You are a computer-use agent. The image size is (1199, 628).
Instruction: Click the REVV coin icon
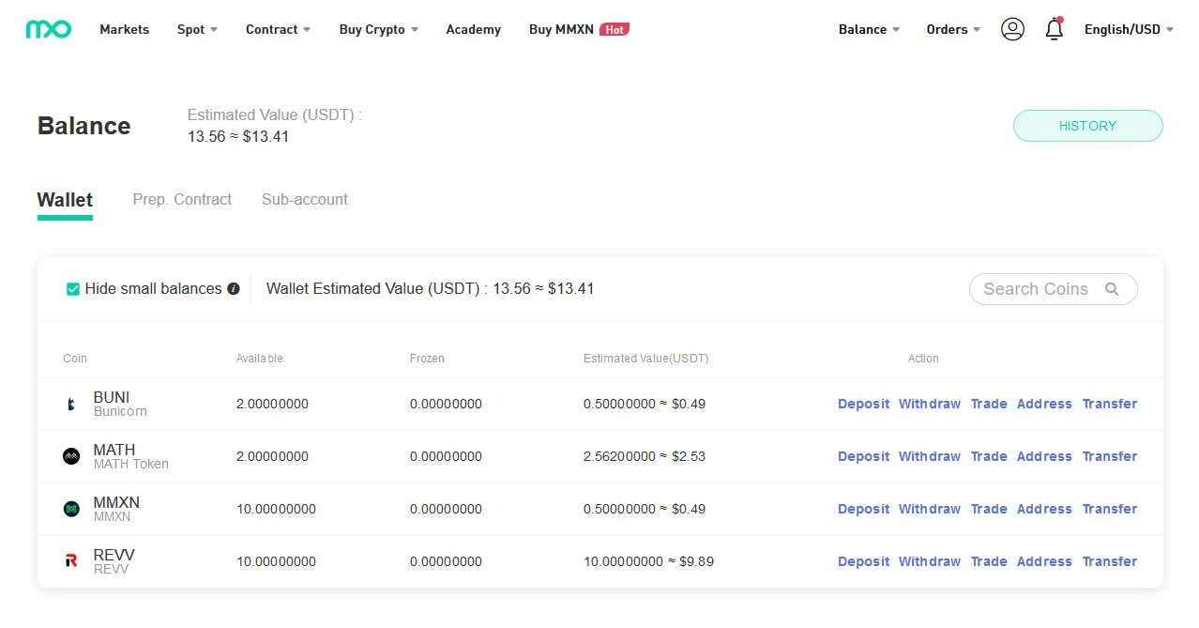pyautogui.click(x=71, y=562)
